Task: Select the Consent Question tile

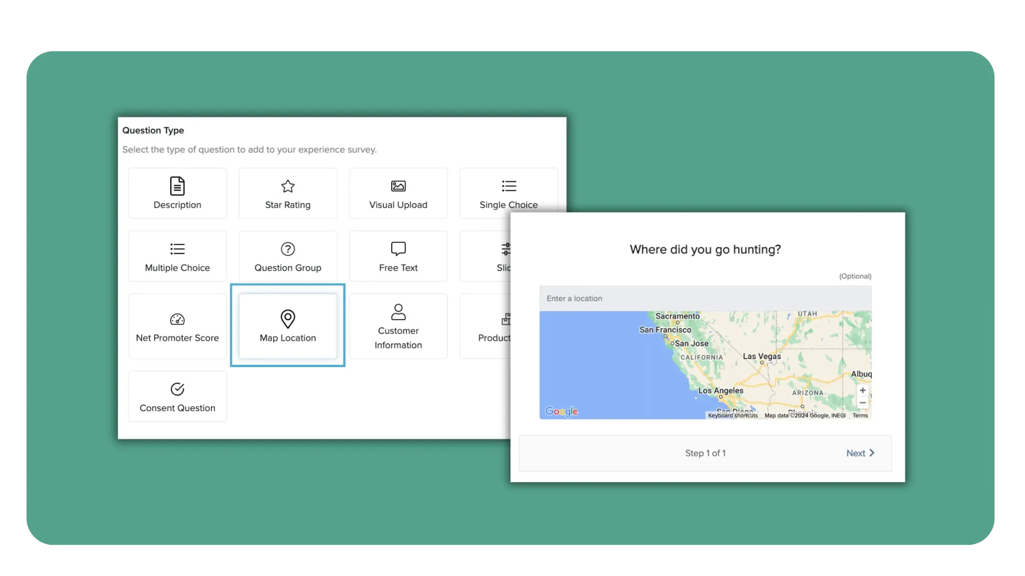Action: [177, 396]
